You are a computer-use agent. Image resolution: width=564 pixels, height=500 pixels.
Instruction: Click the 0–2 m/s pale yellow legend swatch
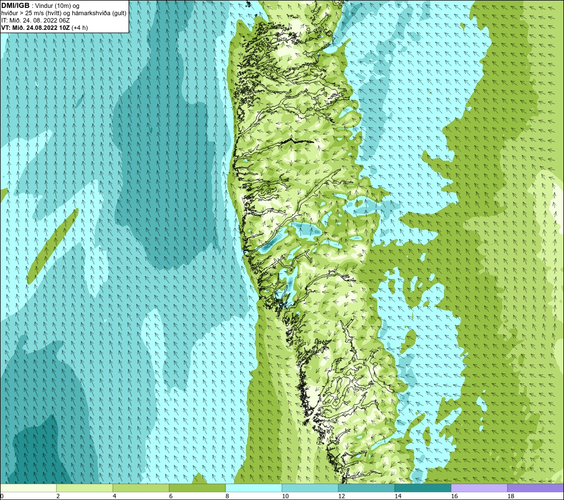(28, 488)
